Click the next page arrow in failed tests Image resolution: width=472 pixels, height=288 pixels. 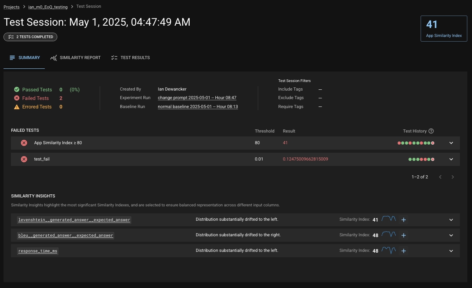point(453,177)
